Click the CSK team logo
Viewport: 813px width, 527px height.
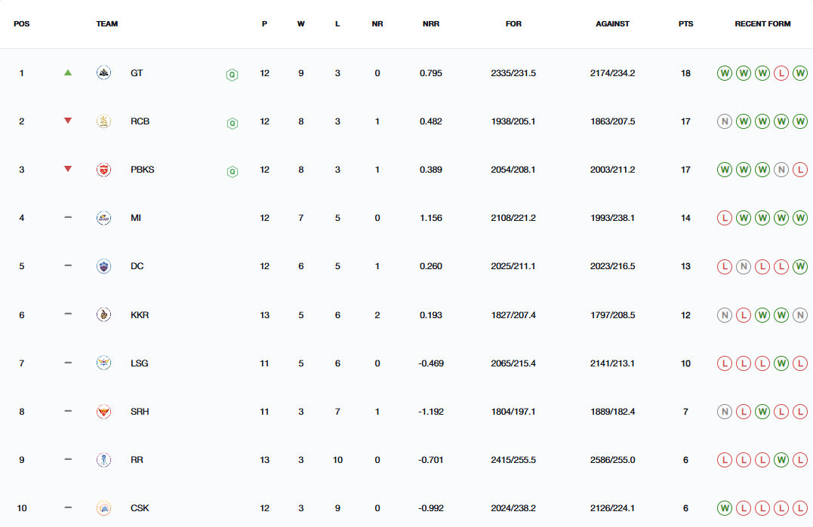[x=103, y=508]
